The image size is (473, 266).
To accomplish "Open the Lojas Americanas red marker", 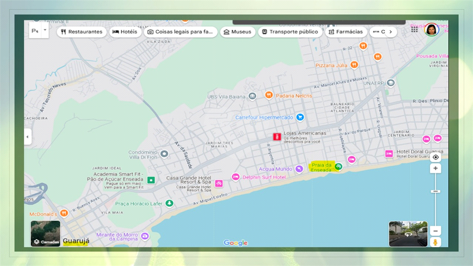I will [277, 137].
